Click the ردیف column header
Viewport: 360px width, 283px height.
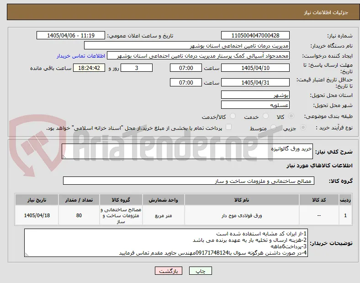click(345, 200)
